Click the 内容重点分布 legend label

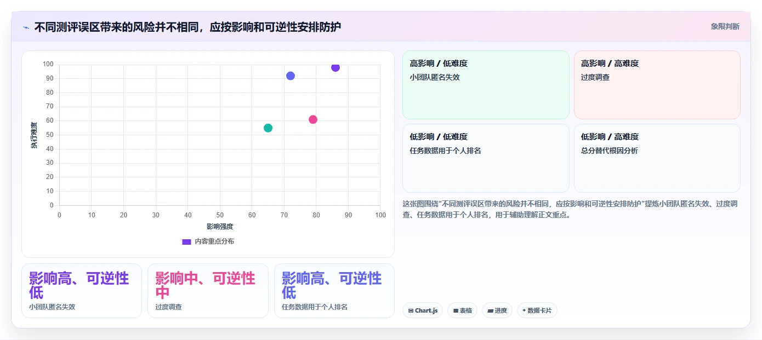(x=214, y=241)
